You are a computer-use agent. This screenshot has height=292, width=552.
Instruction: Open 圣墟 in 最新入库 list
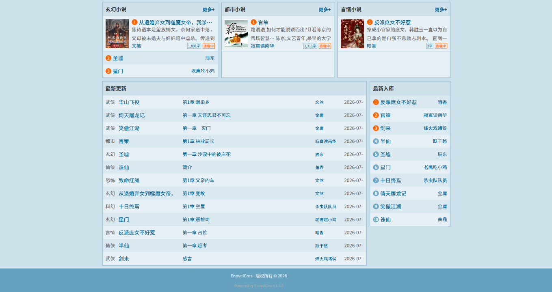coord(385,154)
